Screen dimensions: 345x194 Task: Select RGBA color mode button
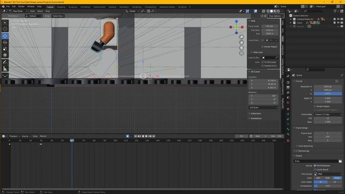coord(337,178)
